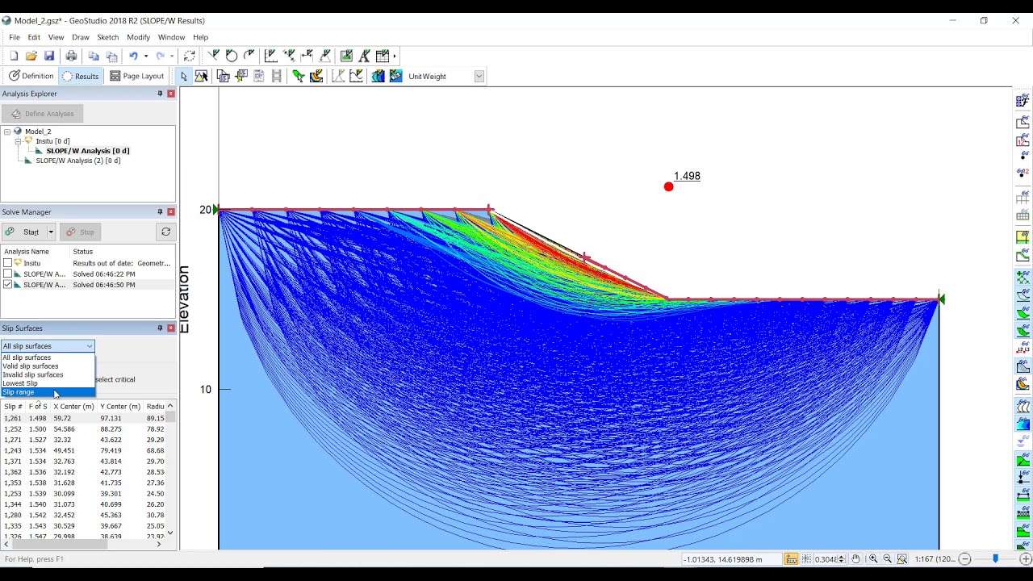Click the zoom slider plus button
The image size is (1033, 581).
(1026, 558)
